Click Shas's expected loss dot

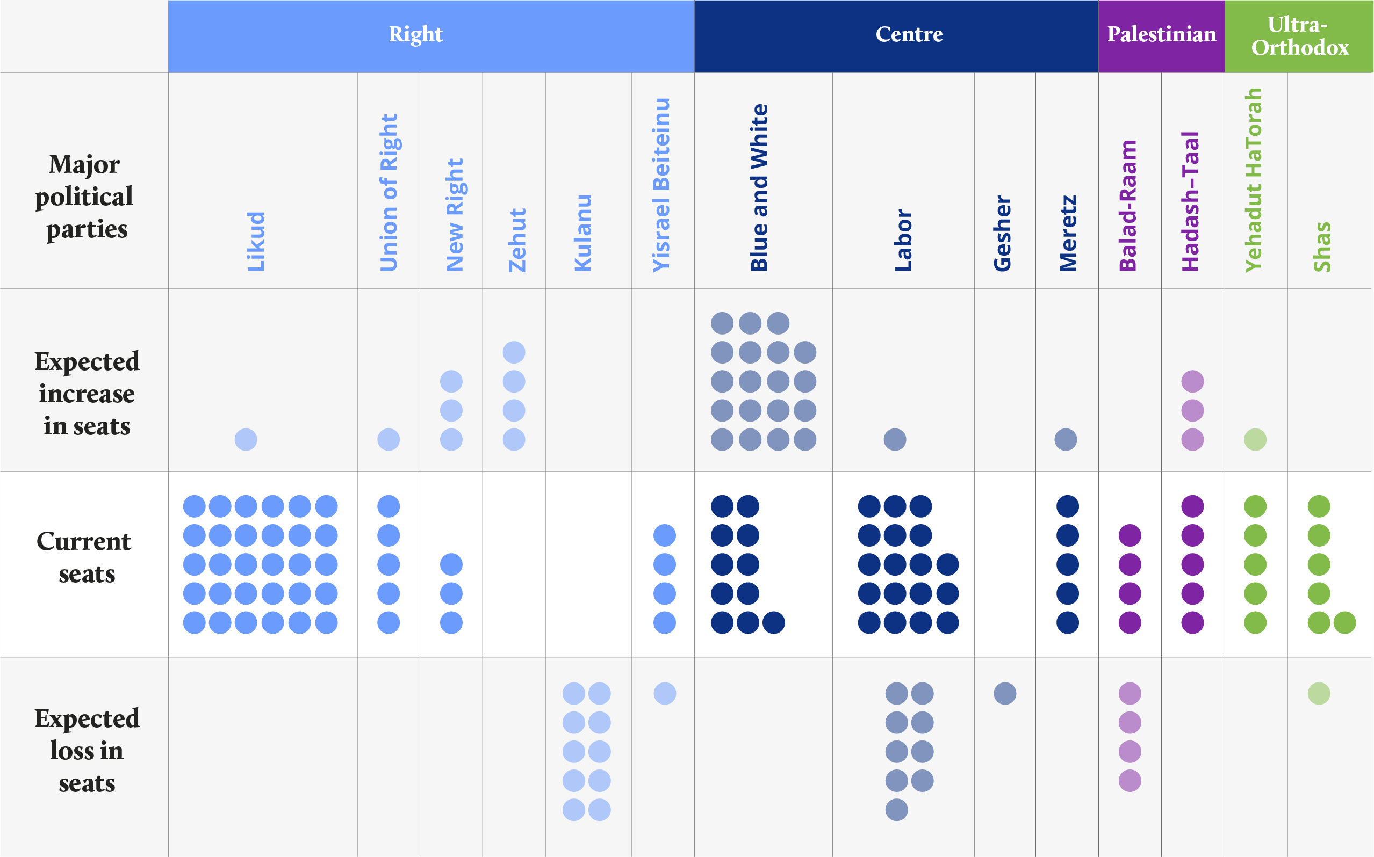pyautogui.click(x=1319, y=693)
